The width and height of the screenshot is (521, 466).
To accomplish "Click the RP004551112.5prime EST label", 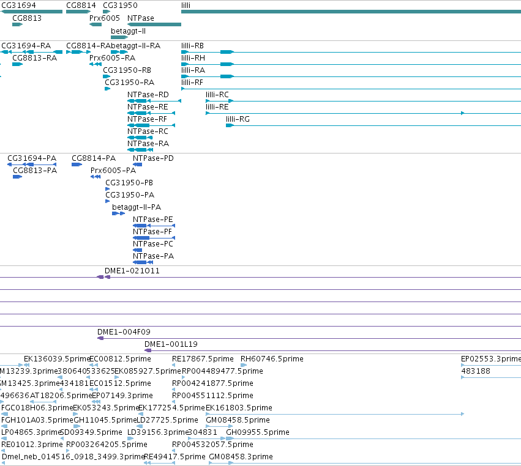I will (x=212, y=395).
